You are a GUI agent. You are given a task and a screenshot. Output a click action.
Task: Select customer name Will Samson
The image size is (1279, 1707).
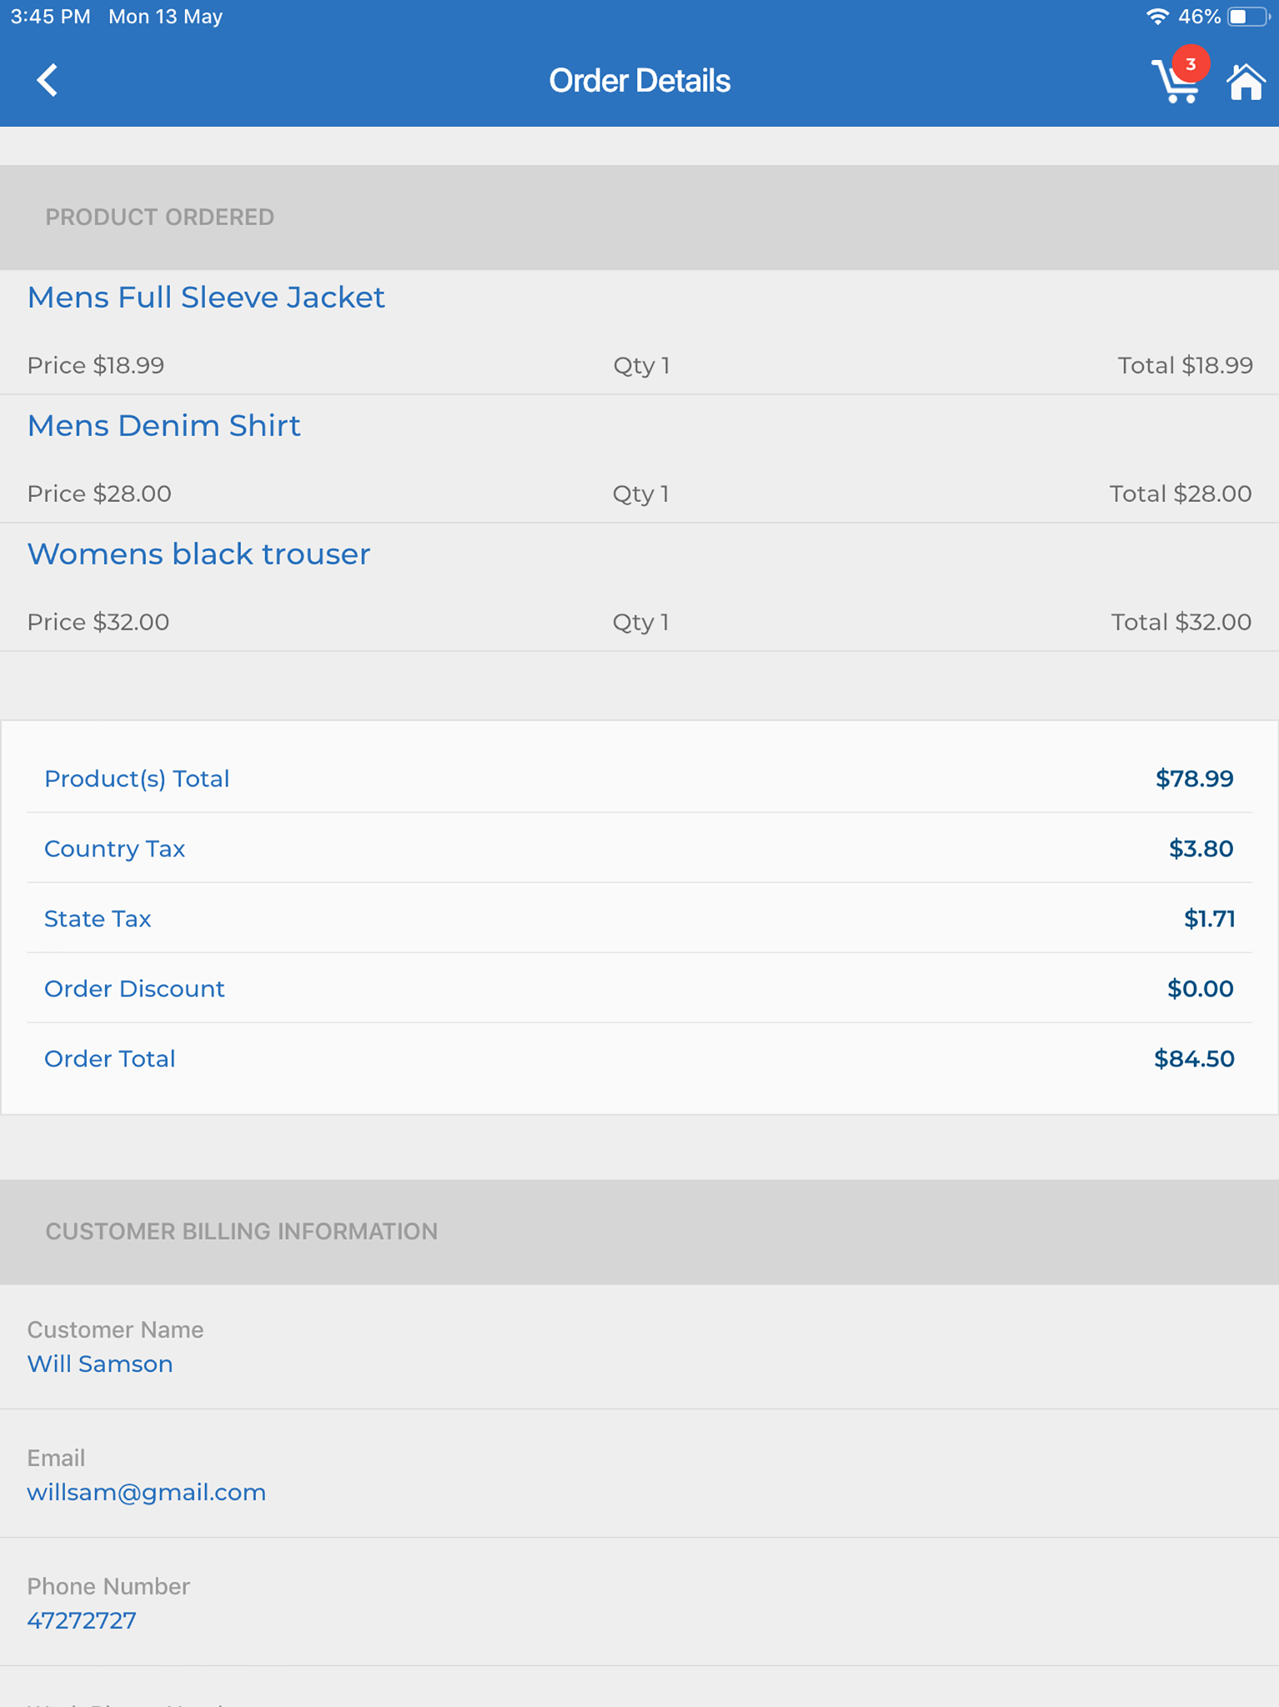click(x=101, y=1365)
